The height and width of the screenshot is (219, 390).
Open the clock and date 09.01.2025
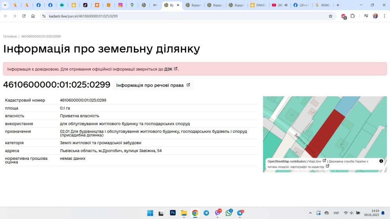click(372, 213)
